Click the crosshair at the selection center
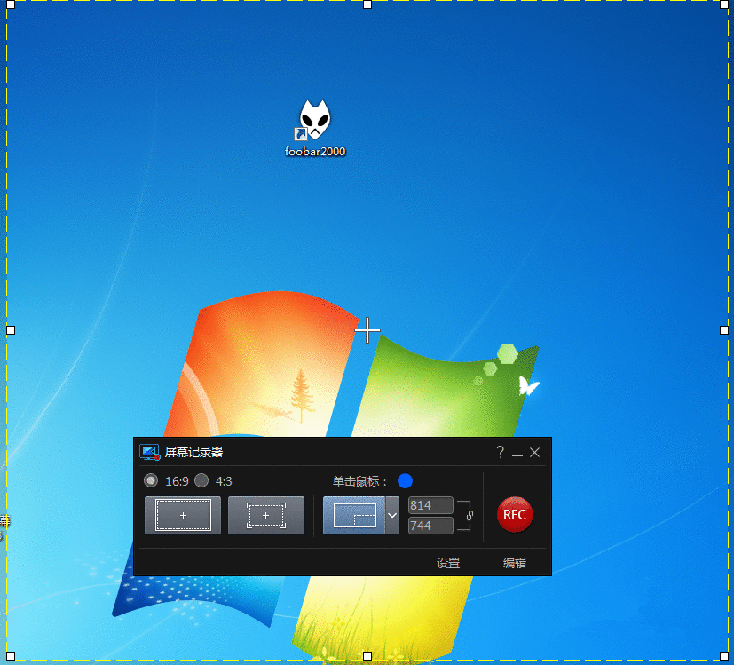 [x=367, y=331]
